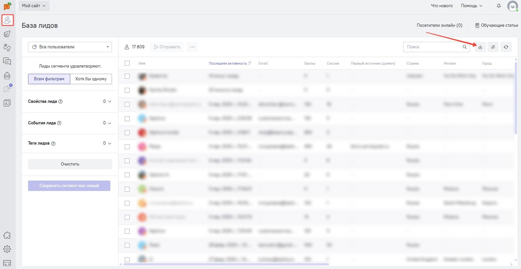The image size is (521, 269).
Task: Open notifications bell
Action: pyautogui.click(x=498, y=6)
